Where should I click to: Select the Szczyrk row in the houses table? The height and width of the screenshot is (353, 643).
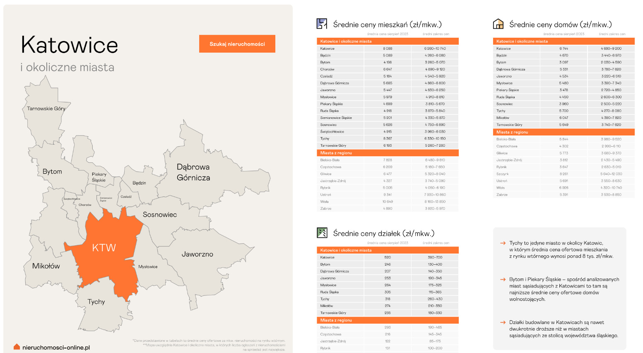[564, 174]
